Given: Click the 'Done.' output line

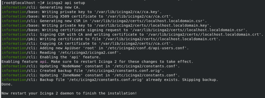Looking at the screenshot, I should click(7, 84).
